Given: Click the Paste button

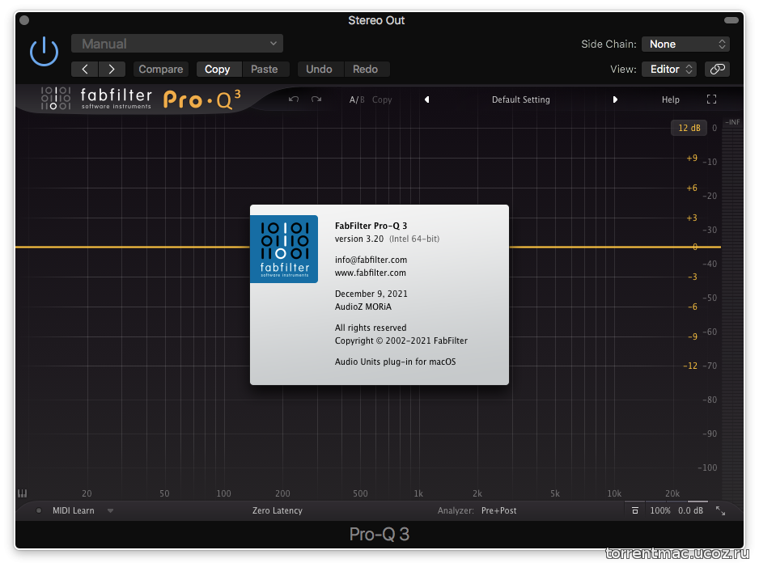Looking at the screenshot, I should point(265,70).
